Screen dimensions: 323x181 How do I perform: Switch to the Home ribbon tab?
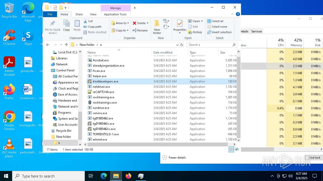(x=64, y=14)
